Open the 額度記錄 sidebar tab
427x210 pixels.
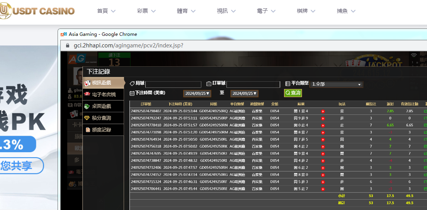[103, 130]
